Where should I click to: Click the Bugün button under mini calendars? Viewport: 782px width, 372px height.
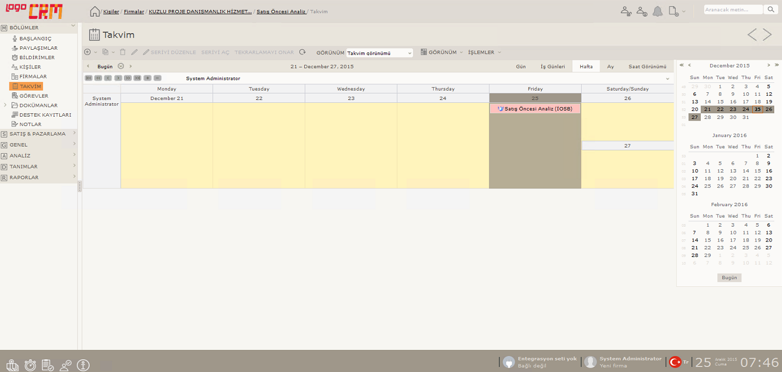[x=729, y=277]
